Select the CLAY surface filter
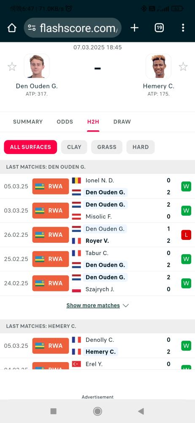The width and height of the screenshot is (195, 423). tap(74, 147)
